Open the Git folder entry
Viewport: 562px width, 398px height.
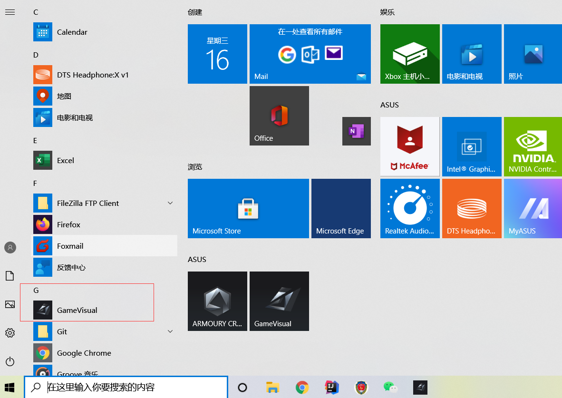(x=105, y=331)
